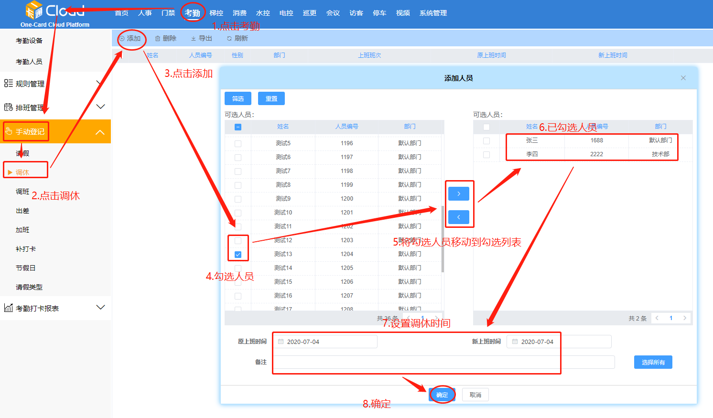
Task: Export data using the 导出 download icon
Action: pyautogui.click(x=193, y=38)
